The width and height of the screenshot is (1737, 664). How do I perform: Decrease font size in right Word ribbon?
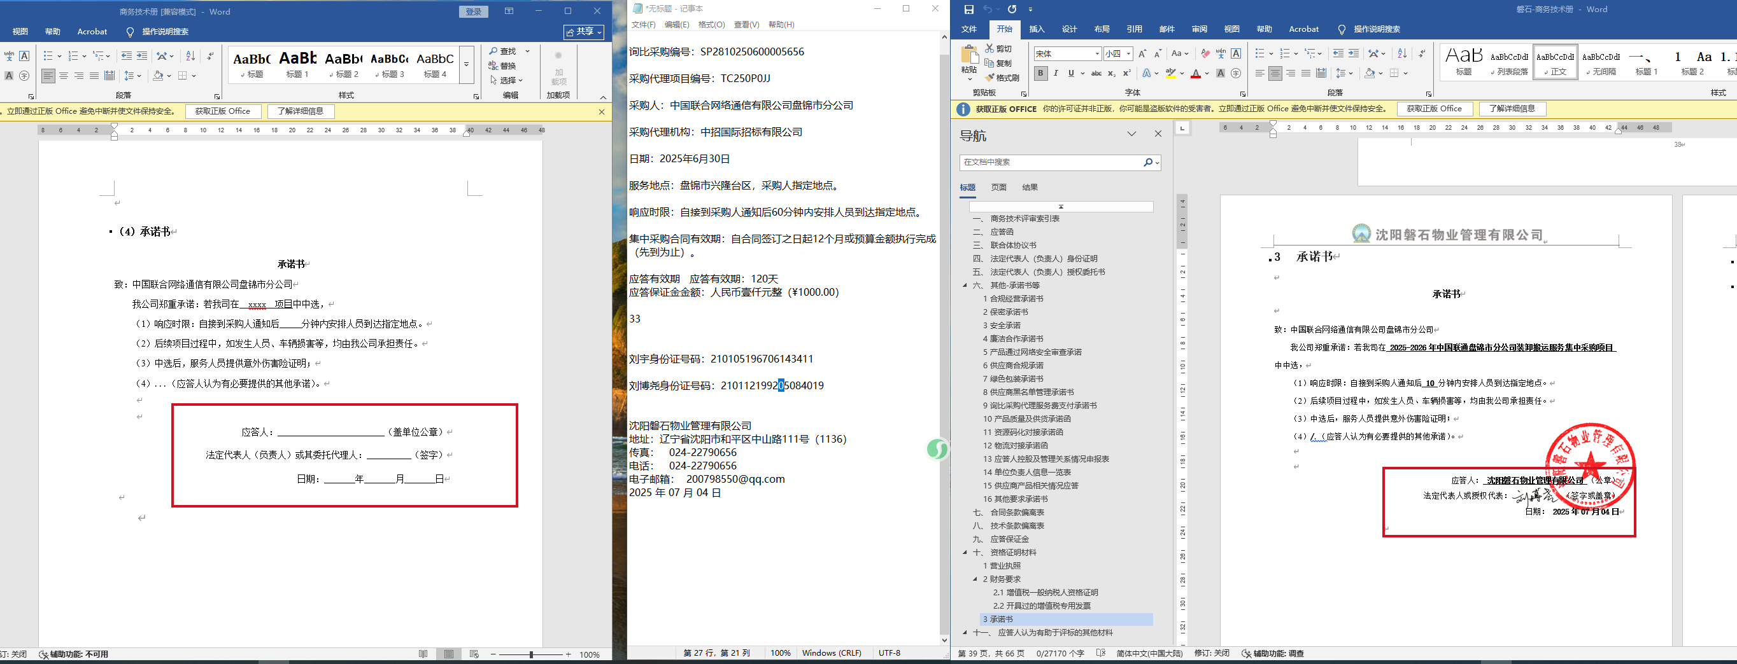1158,54
